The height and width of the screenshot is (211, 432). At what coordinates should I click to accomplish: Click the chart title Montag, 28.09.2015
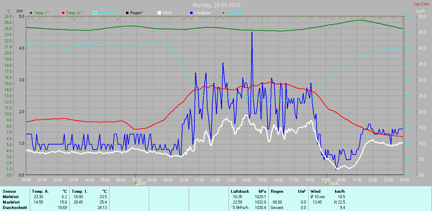point(217,5)
